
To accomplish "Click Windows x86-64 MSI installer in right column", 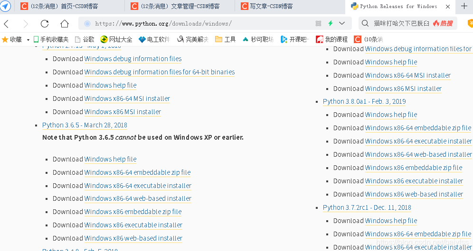I will click(408, 75).
